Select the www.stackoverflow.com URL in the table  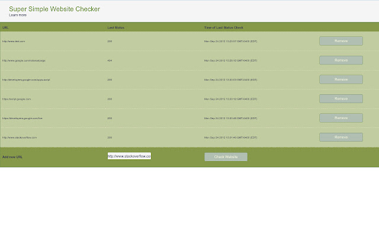tap(20, 137)
